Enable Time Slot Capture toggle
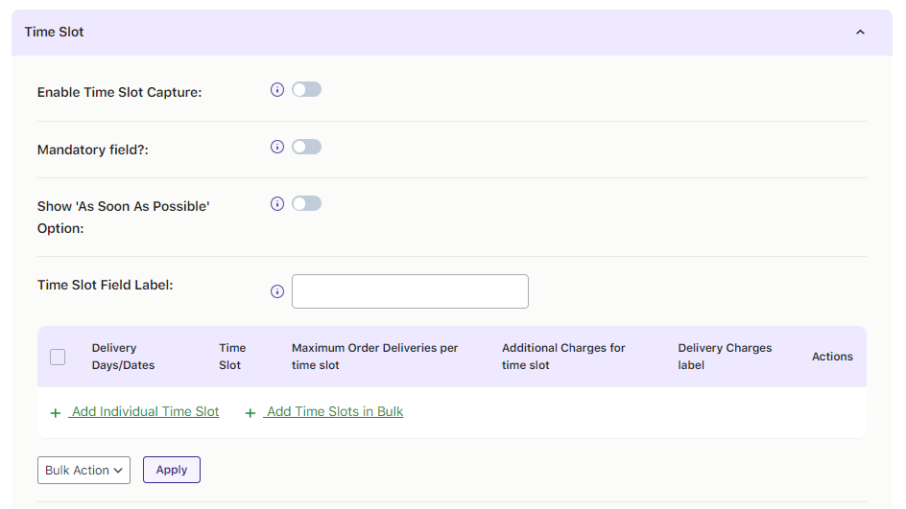906x509 pixels. coord(306,90)
